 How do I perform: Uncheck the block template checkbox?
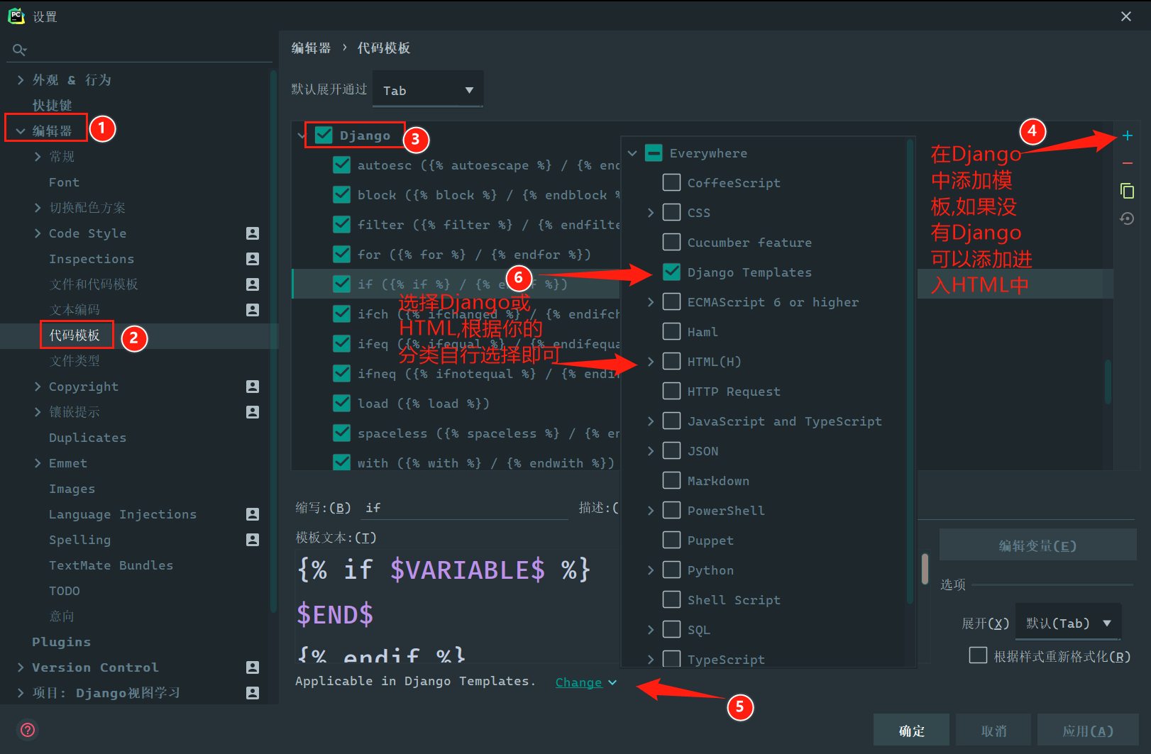[341, 195]
